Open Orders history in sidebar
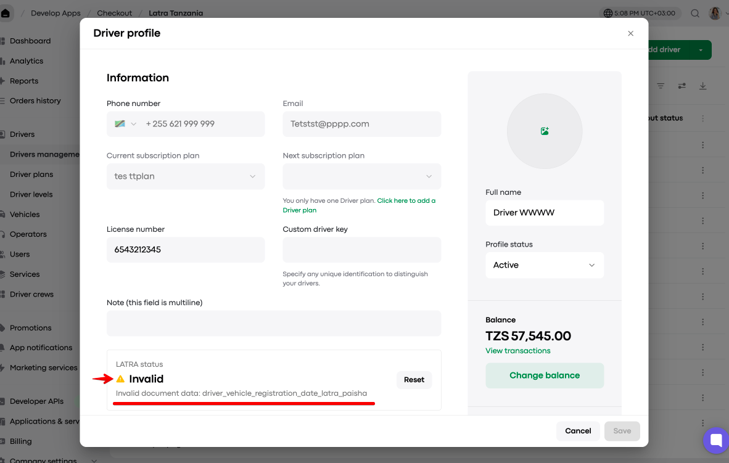This screenshot has height=463, width=729. [x=35, y=101]
